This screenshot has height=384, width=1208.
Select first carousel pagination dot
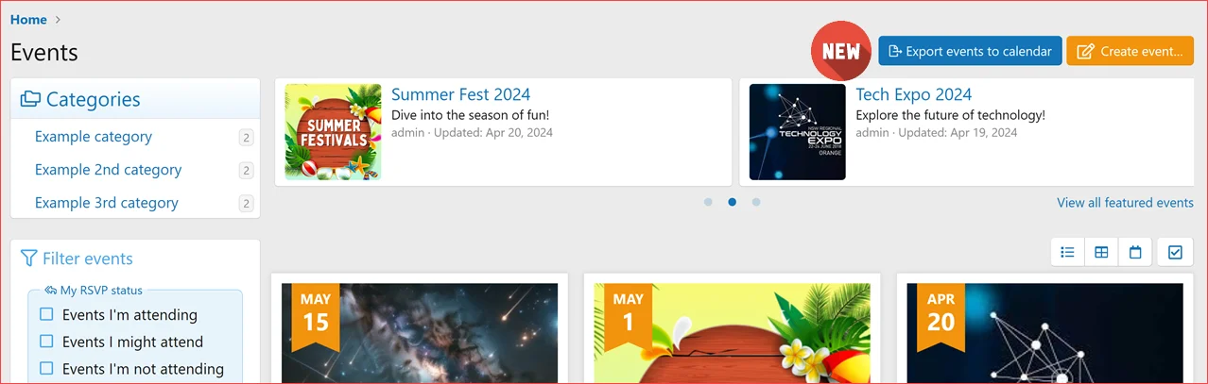pos(708,202)
